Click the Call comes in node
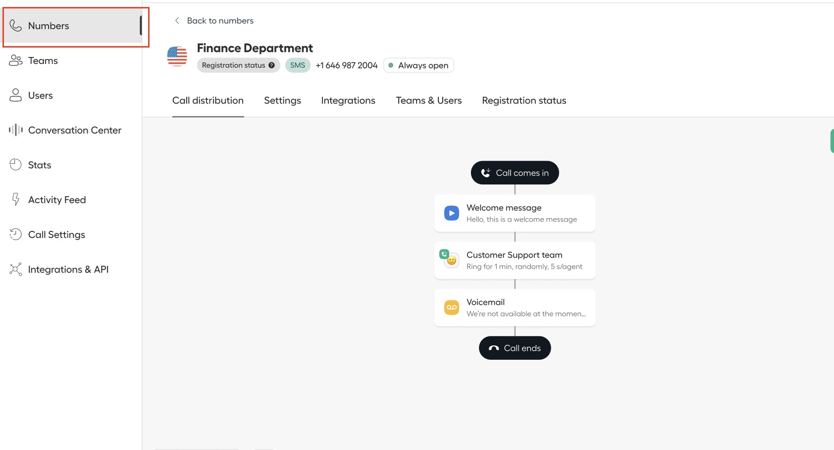 (x=515, y=172)
